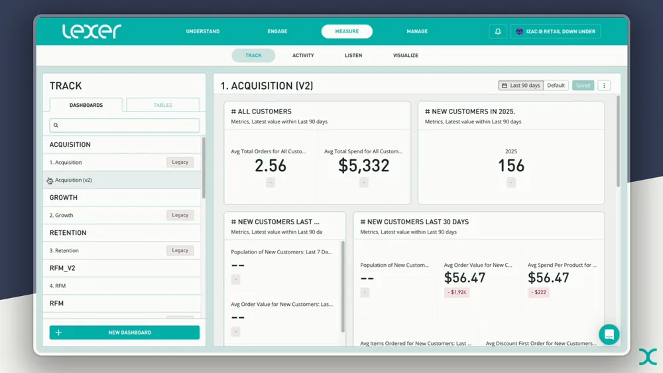Image resolution: width=663 pixels, height=373 pixels.
Task: Select the Measure menu
Action: tap(347, 31)
